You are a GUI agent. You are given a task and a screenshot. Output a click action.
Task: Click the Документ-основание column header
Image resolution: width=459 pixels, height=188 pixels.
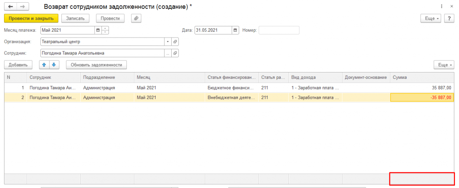[366, 77]
